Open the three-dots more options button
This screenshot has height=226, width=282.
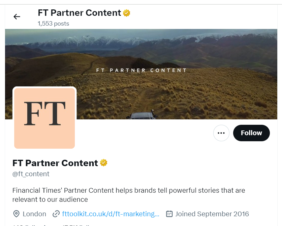click(221, 133)
